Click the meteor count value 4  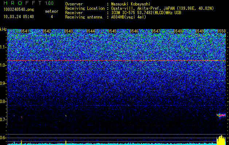[x=52, y=17]
